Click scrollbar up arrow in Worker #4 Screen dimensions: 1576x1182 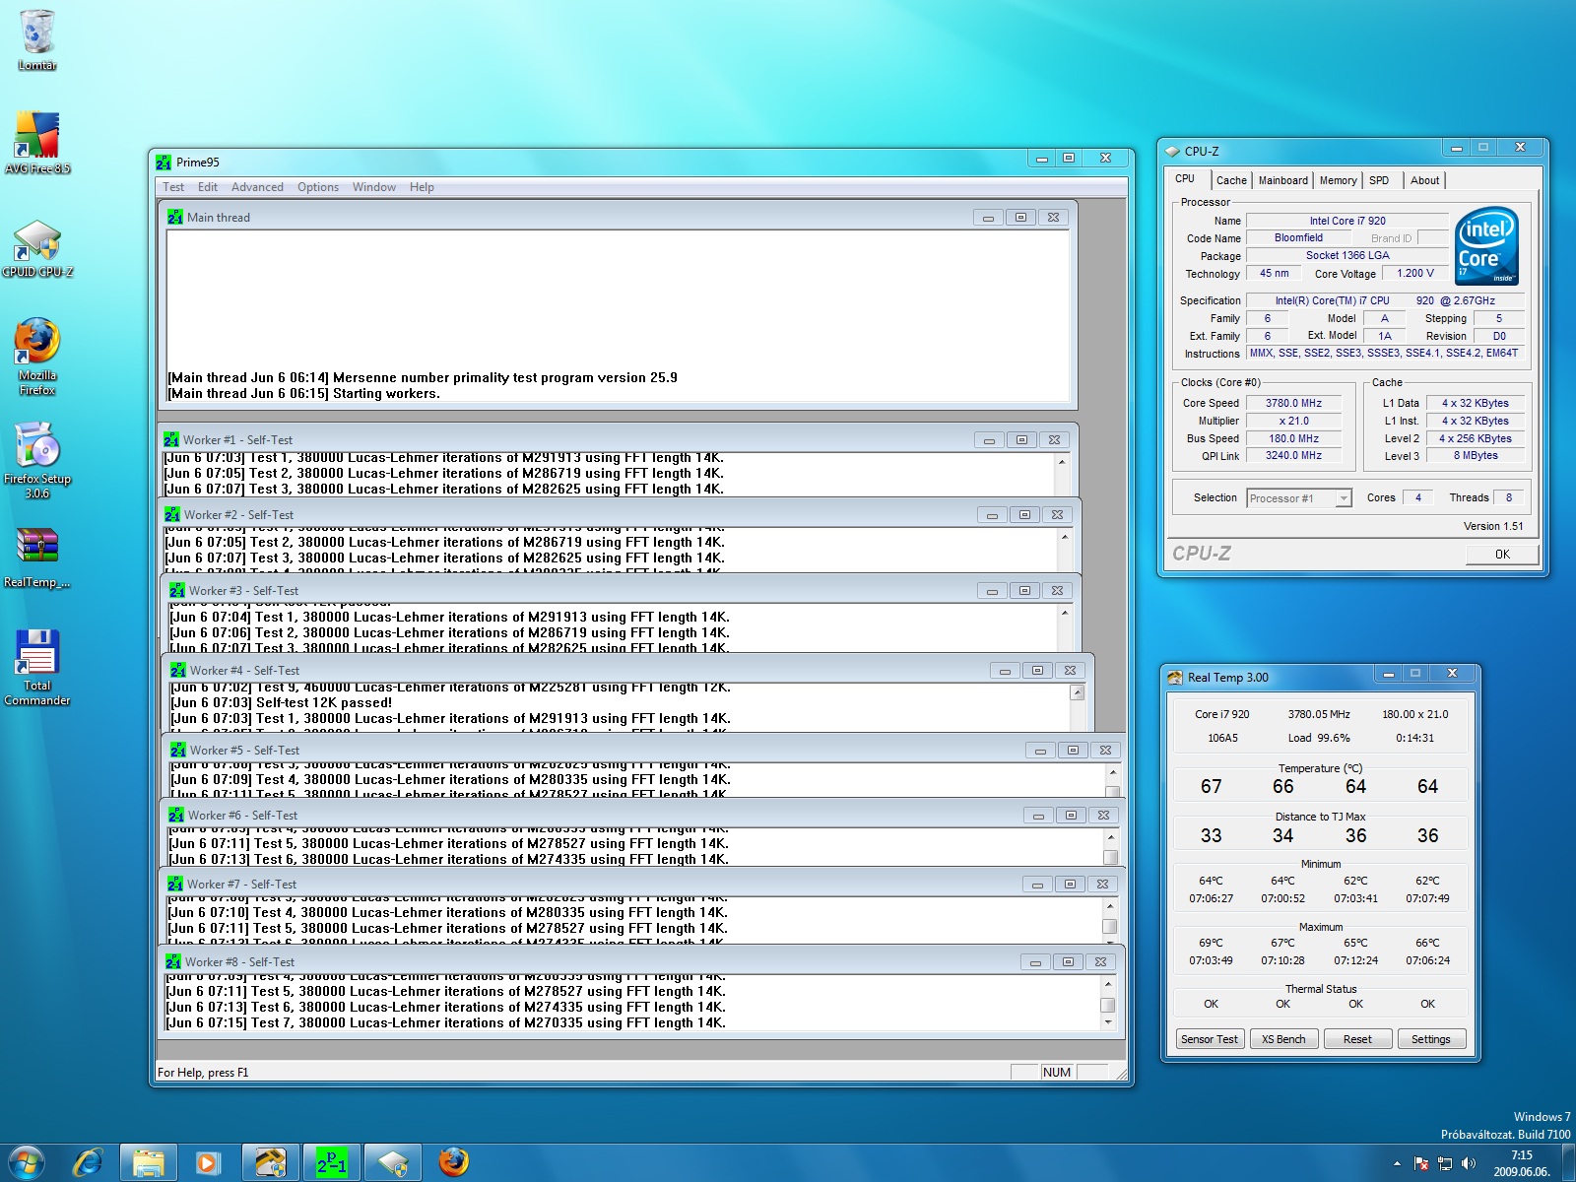point(1078,692)
